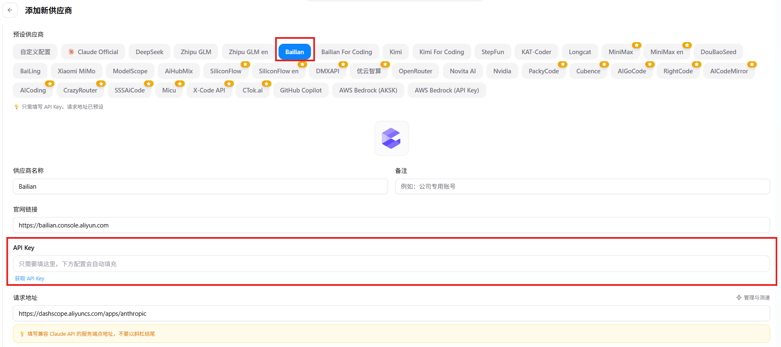The image size is (781, 347).
Task: Pick the 优云智算 preset
Action: coord(369,71)
